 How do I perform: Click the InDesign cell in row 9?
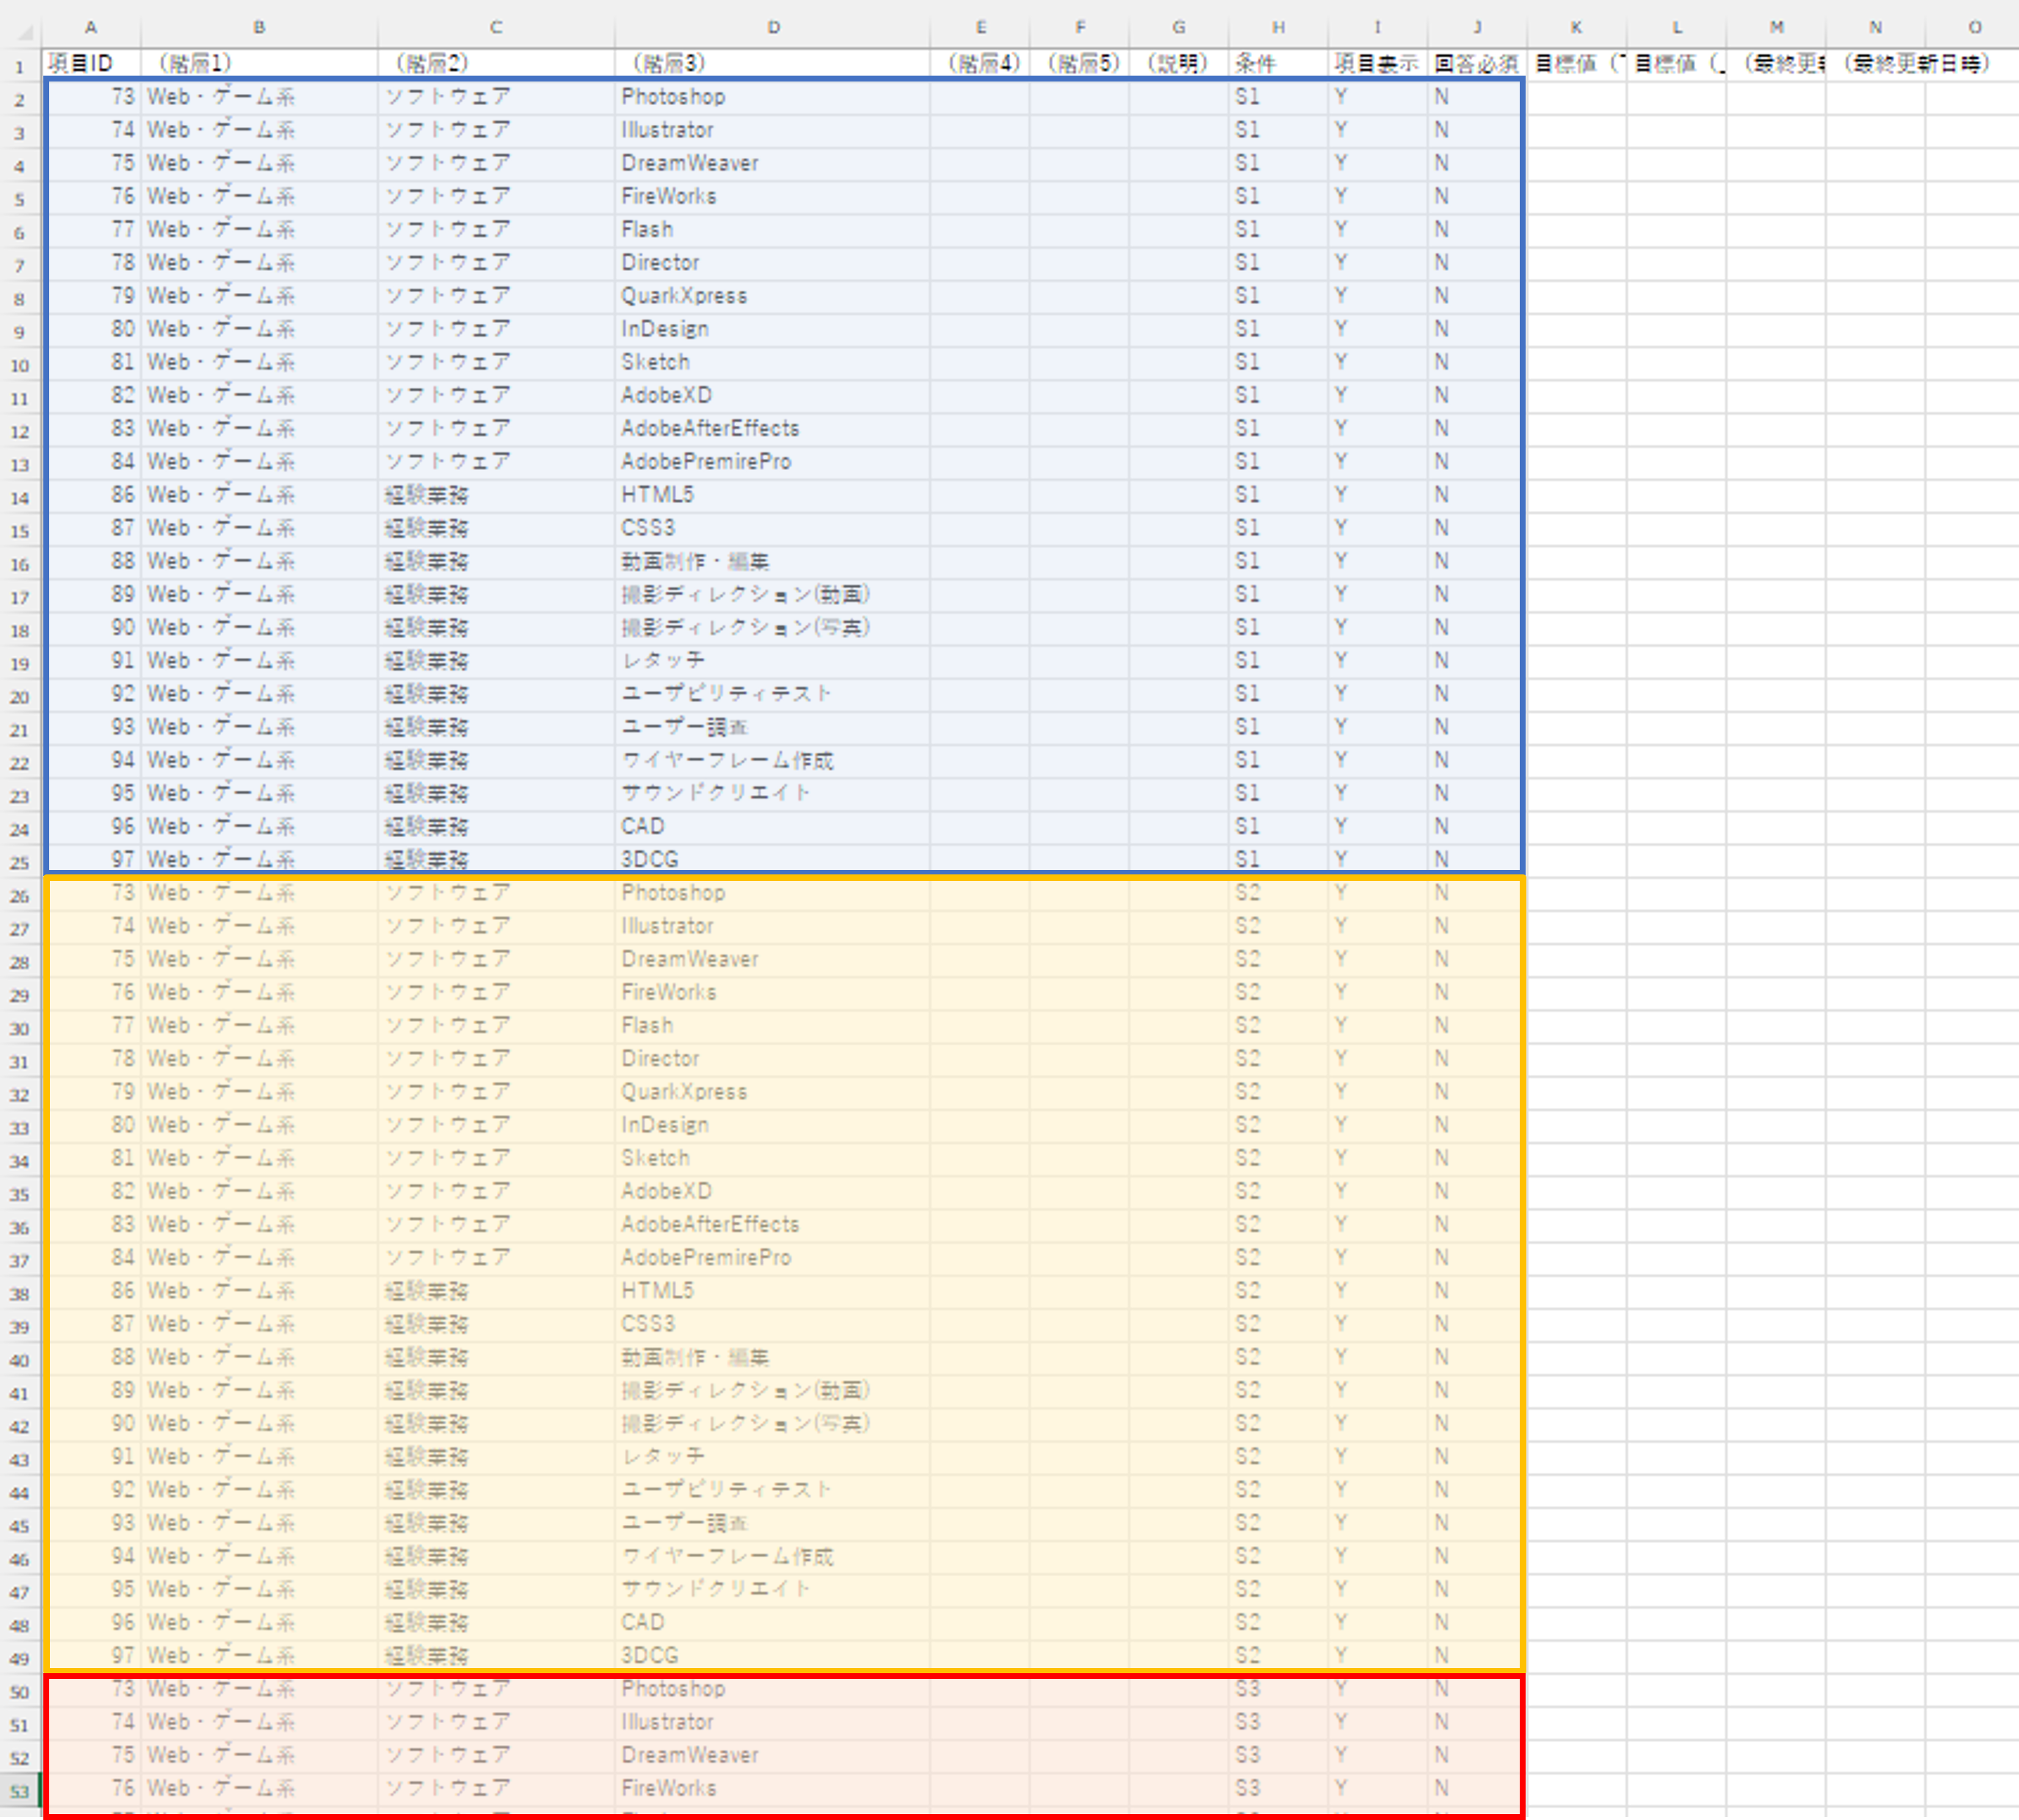[773, 329]
